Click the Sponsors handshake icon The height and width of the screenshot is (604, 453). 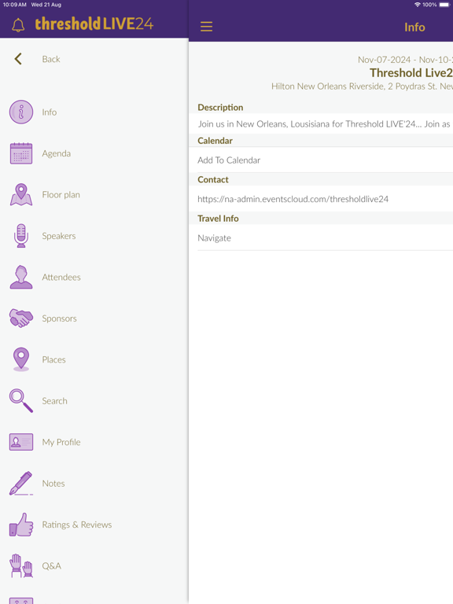[x=21, y=319]
